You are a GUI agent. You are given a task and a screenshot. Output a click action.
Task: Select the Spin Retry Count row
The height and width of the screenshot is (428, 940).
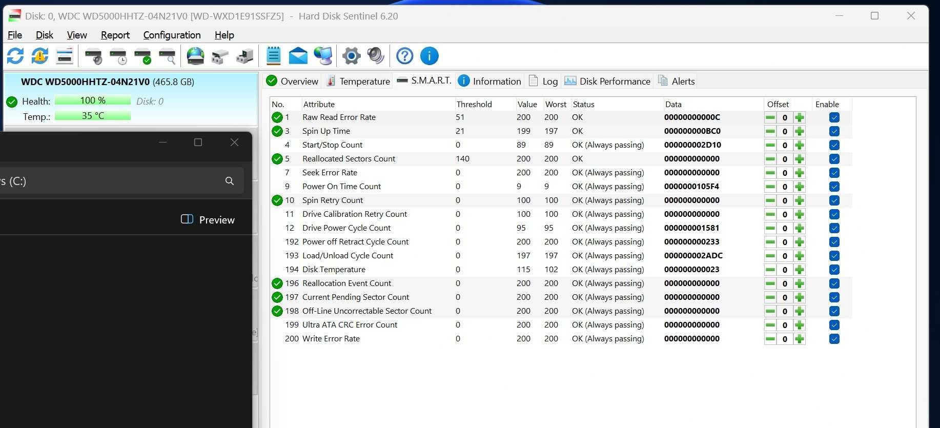tap(561, 200)
